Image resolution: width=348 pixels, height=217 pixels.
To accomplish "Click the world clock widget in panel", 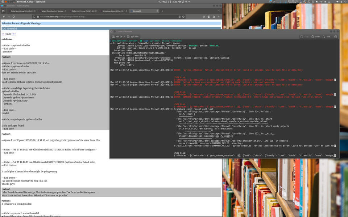I will click(293, 2).
